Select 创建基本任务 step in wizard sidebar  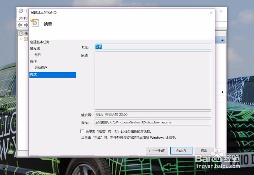(40, 42)
